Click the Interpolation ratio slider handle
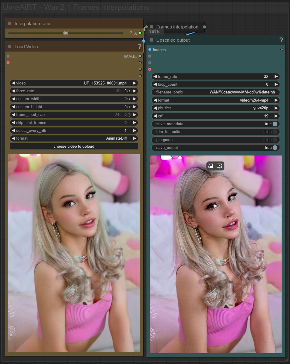This screenshot has height=364, width=290. [x=66, y=33]
